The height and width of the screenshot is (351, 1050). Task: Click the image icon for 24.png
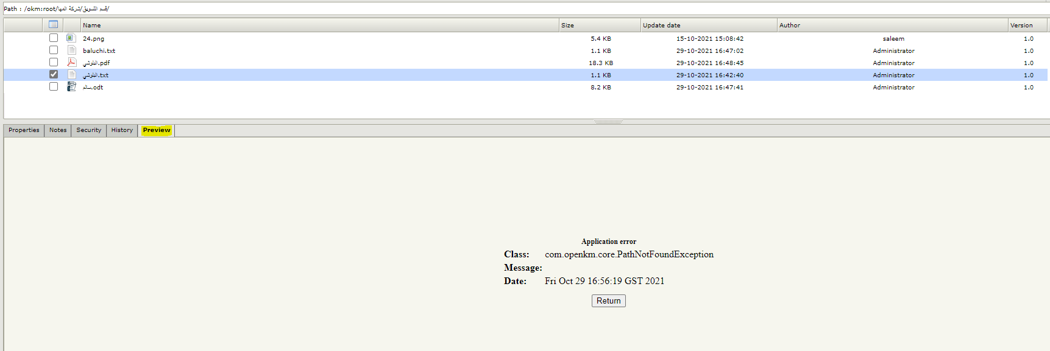pyautogui.click(x=71, y=38)
